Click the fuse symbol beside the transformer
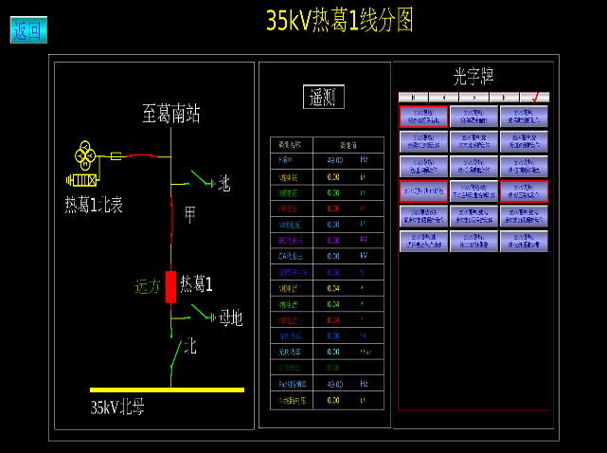Screen dimensions: 607x453 click(x=116, y=156)
